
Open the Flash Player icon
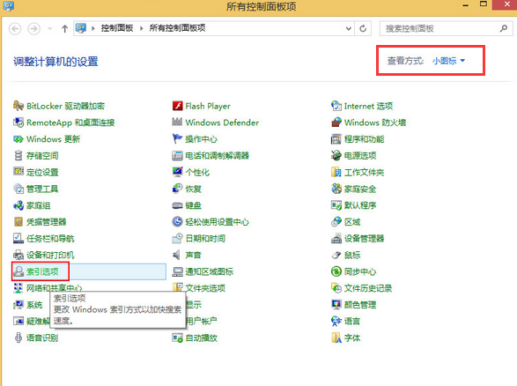[177, 106]
